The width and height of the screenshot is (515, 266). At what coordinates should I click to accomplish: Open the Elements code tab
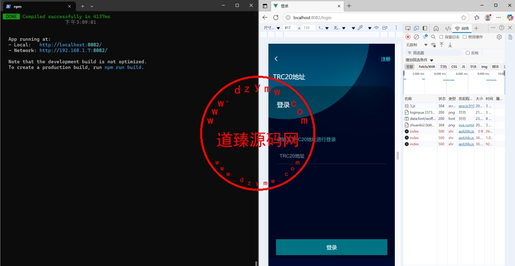pyautogui.click(x=448, y=28)
